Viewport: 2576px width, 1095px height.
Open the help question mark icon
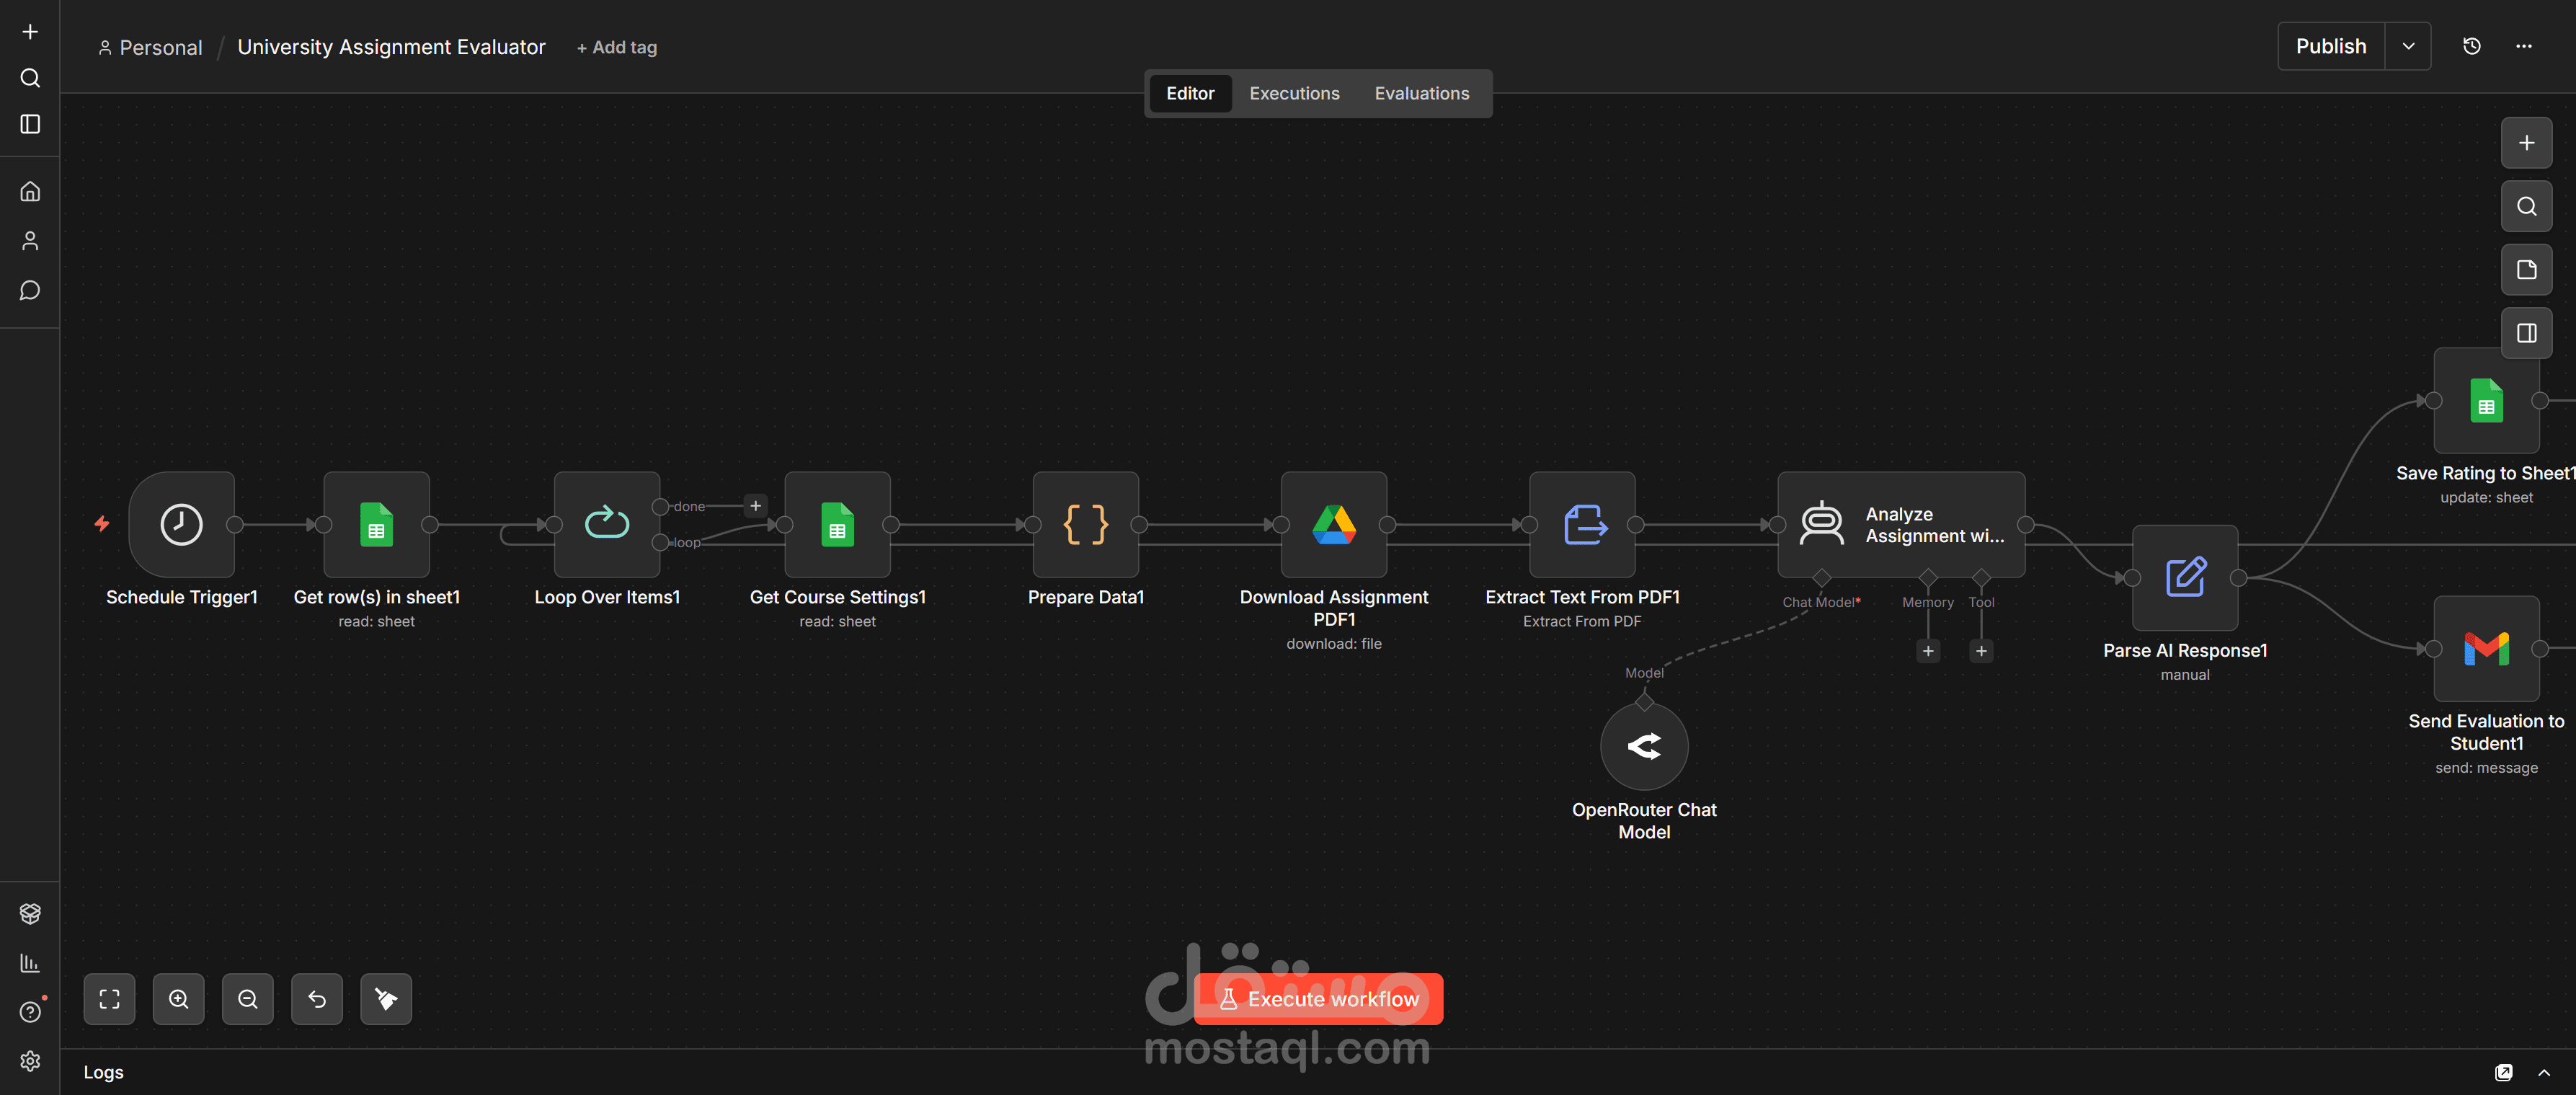coord(30,1012)
